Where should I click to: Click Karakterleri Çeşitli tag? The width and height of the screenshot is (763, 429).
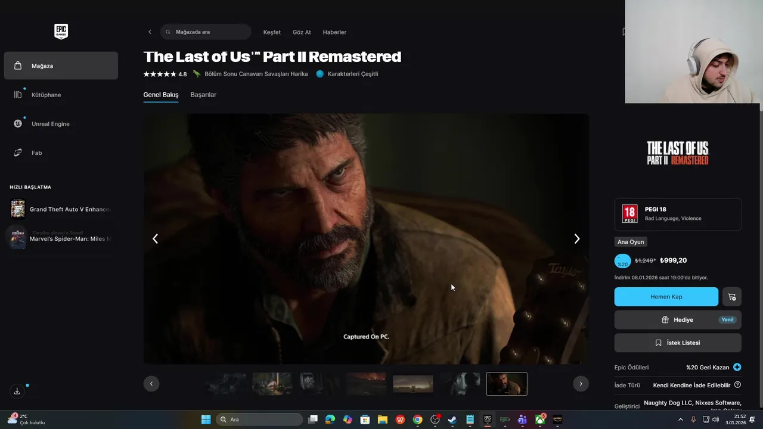pos(347,74)
